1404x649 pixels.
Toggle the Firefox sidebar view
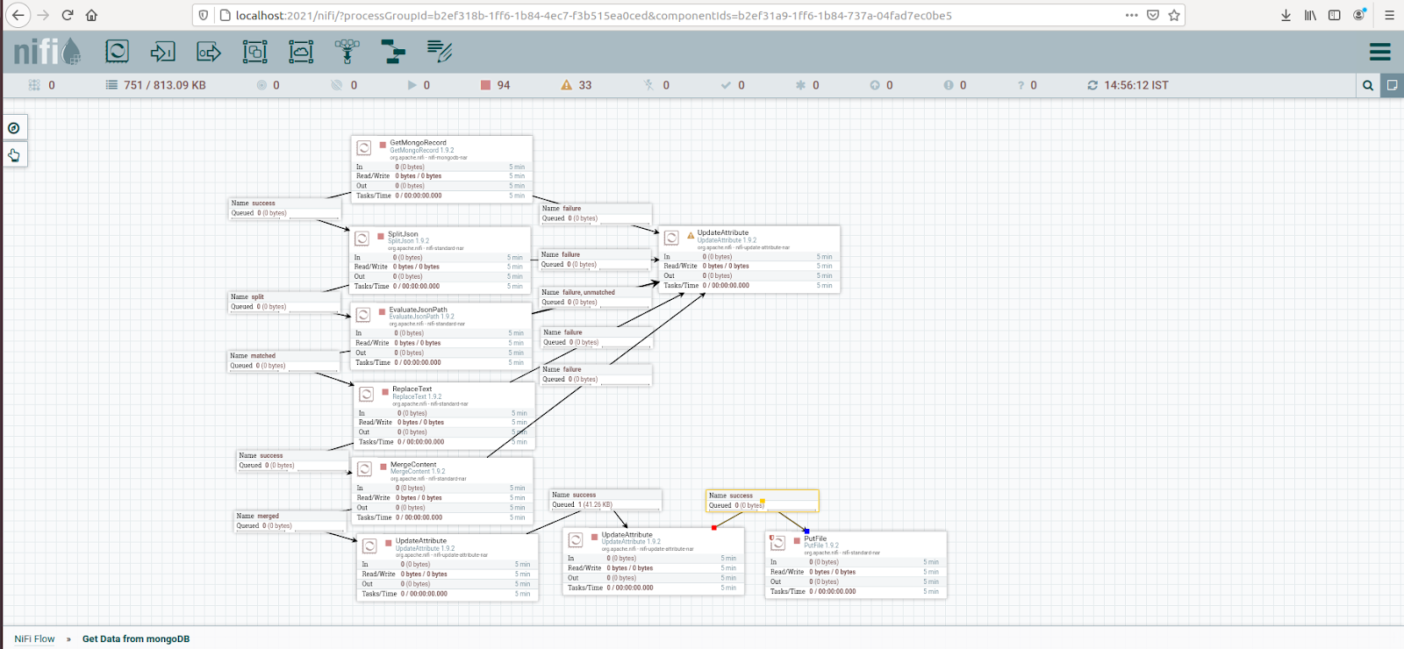coord(1334,15)
